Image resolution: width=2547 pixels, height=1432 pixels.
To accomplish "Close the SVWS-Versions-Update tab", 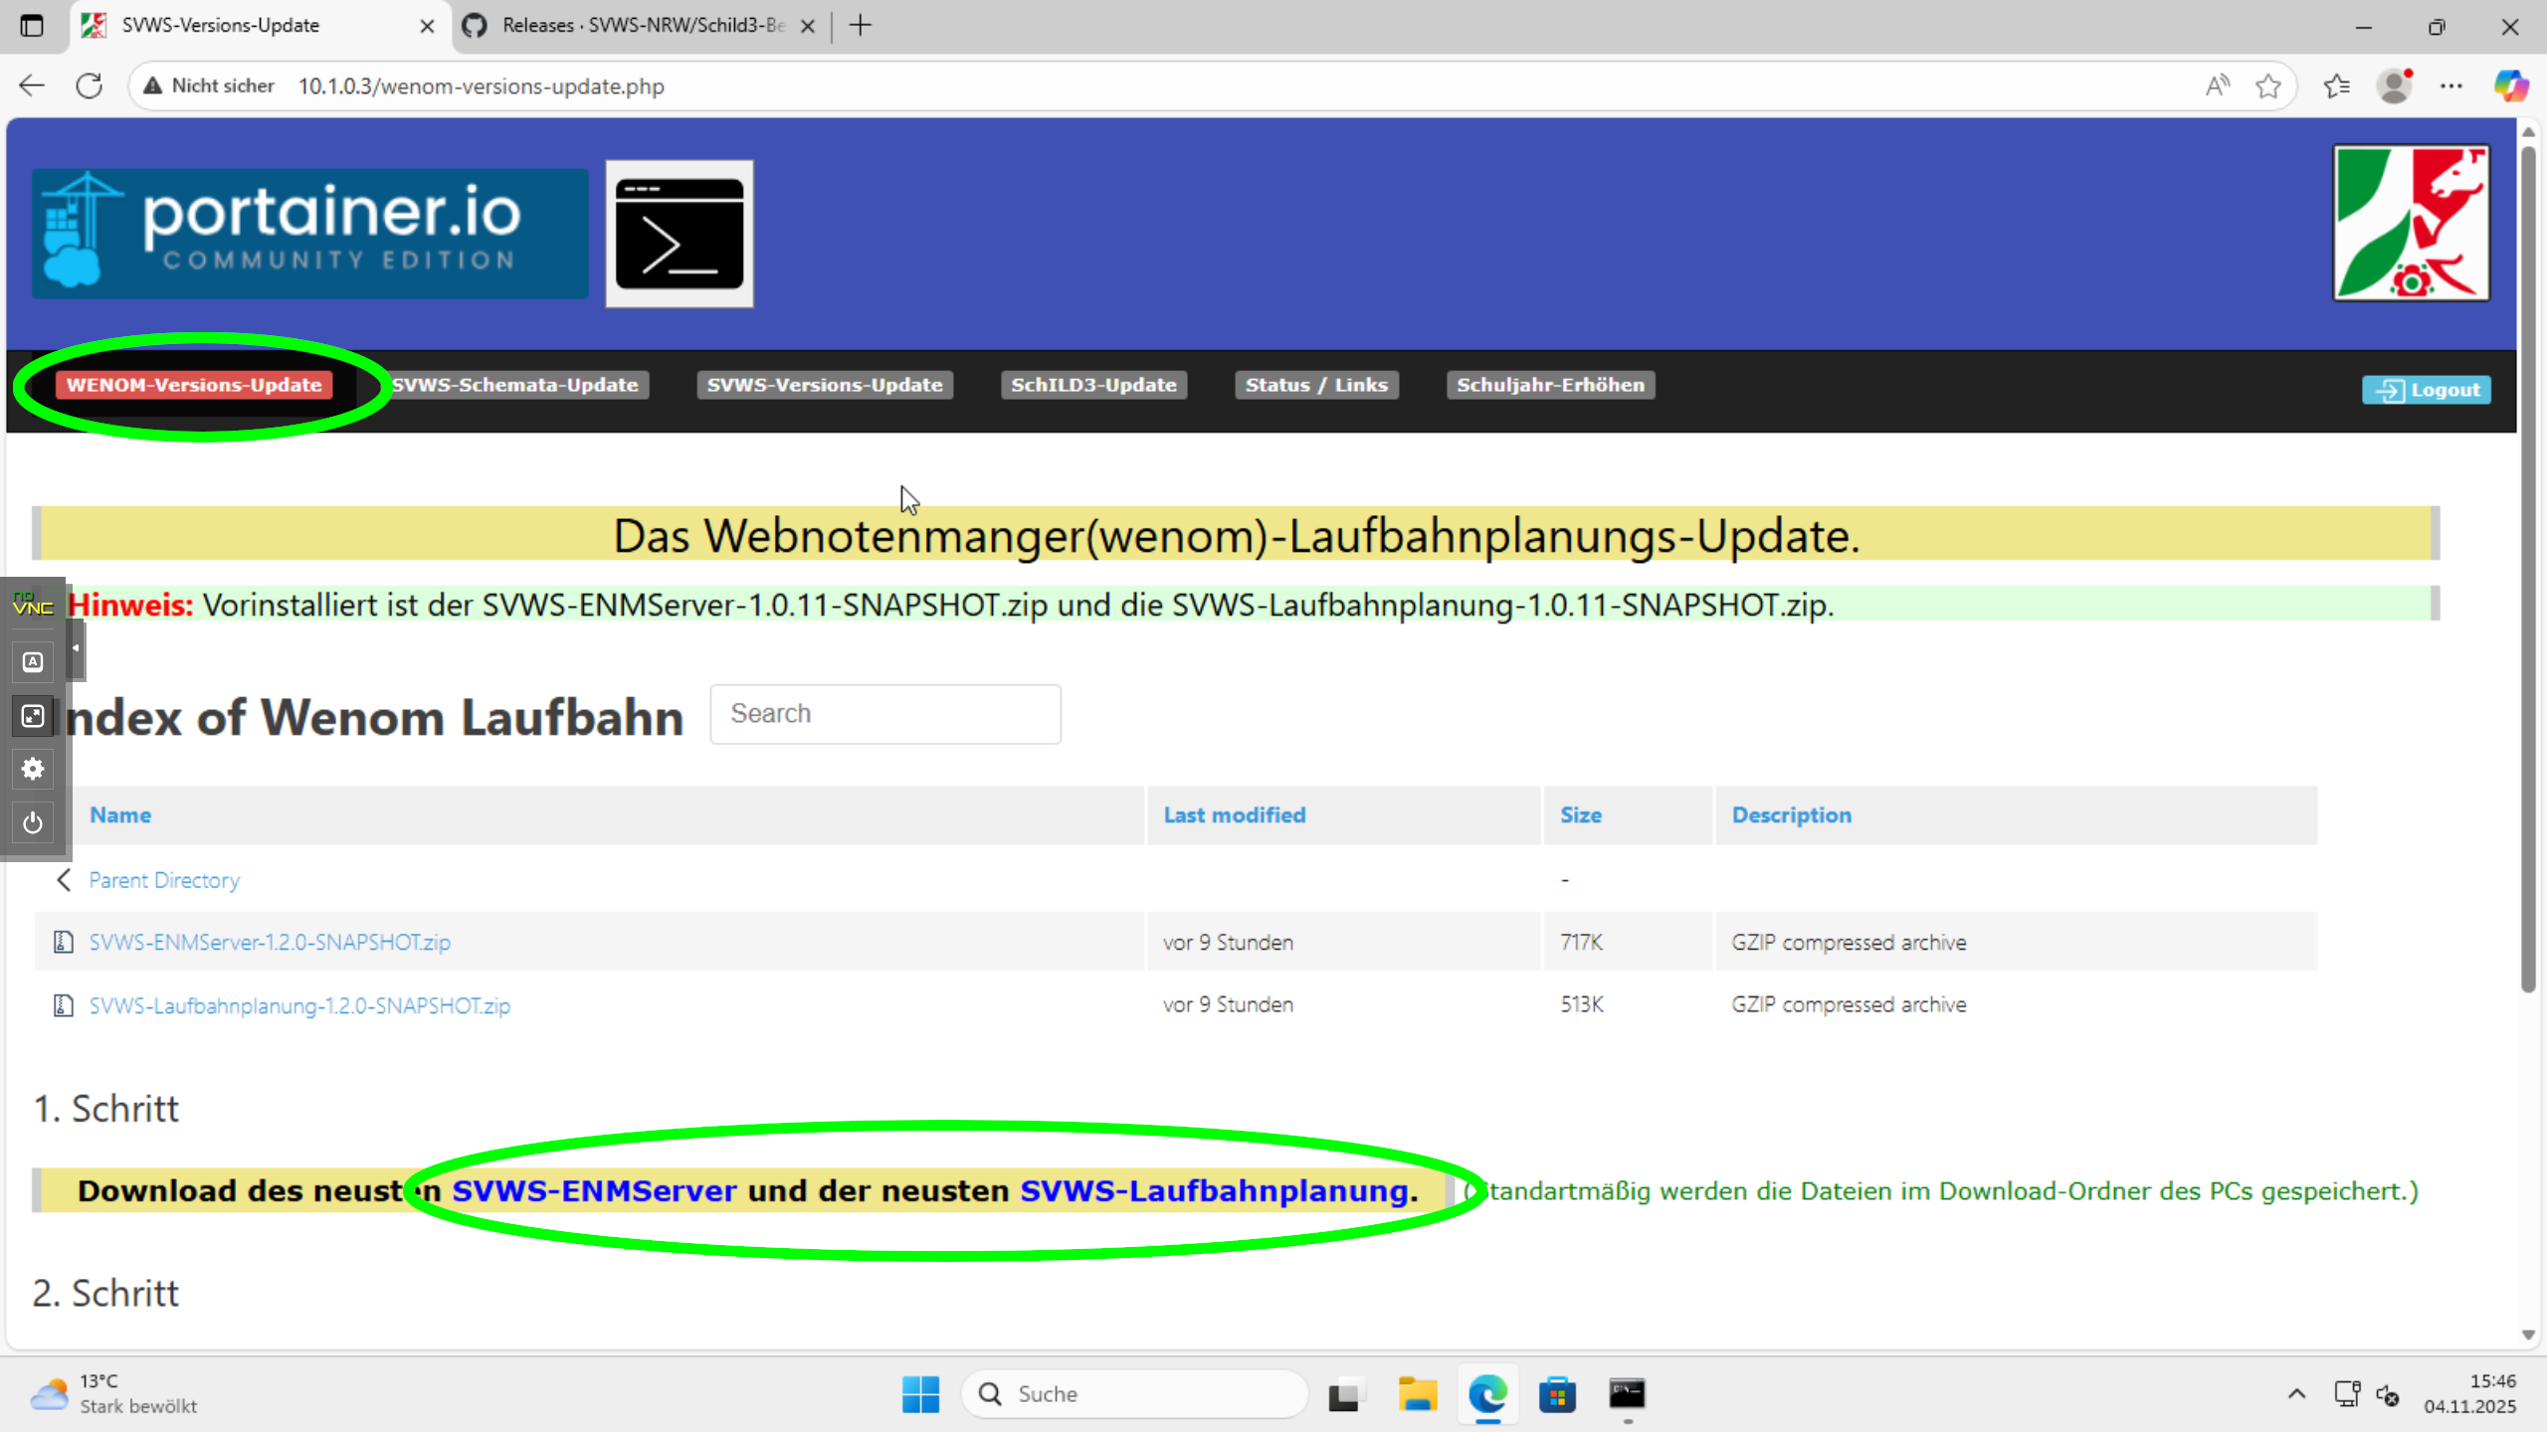I will point(427,26).
